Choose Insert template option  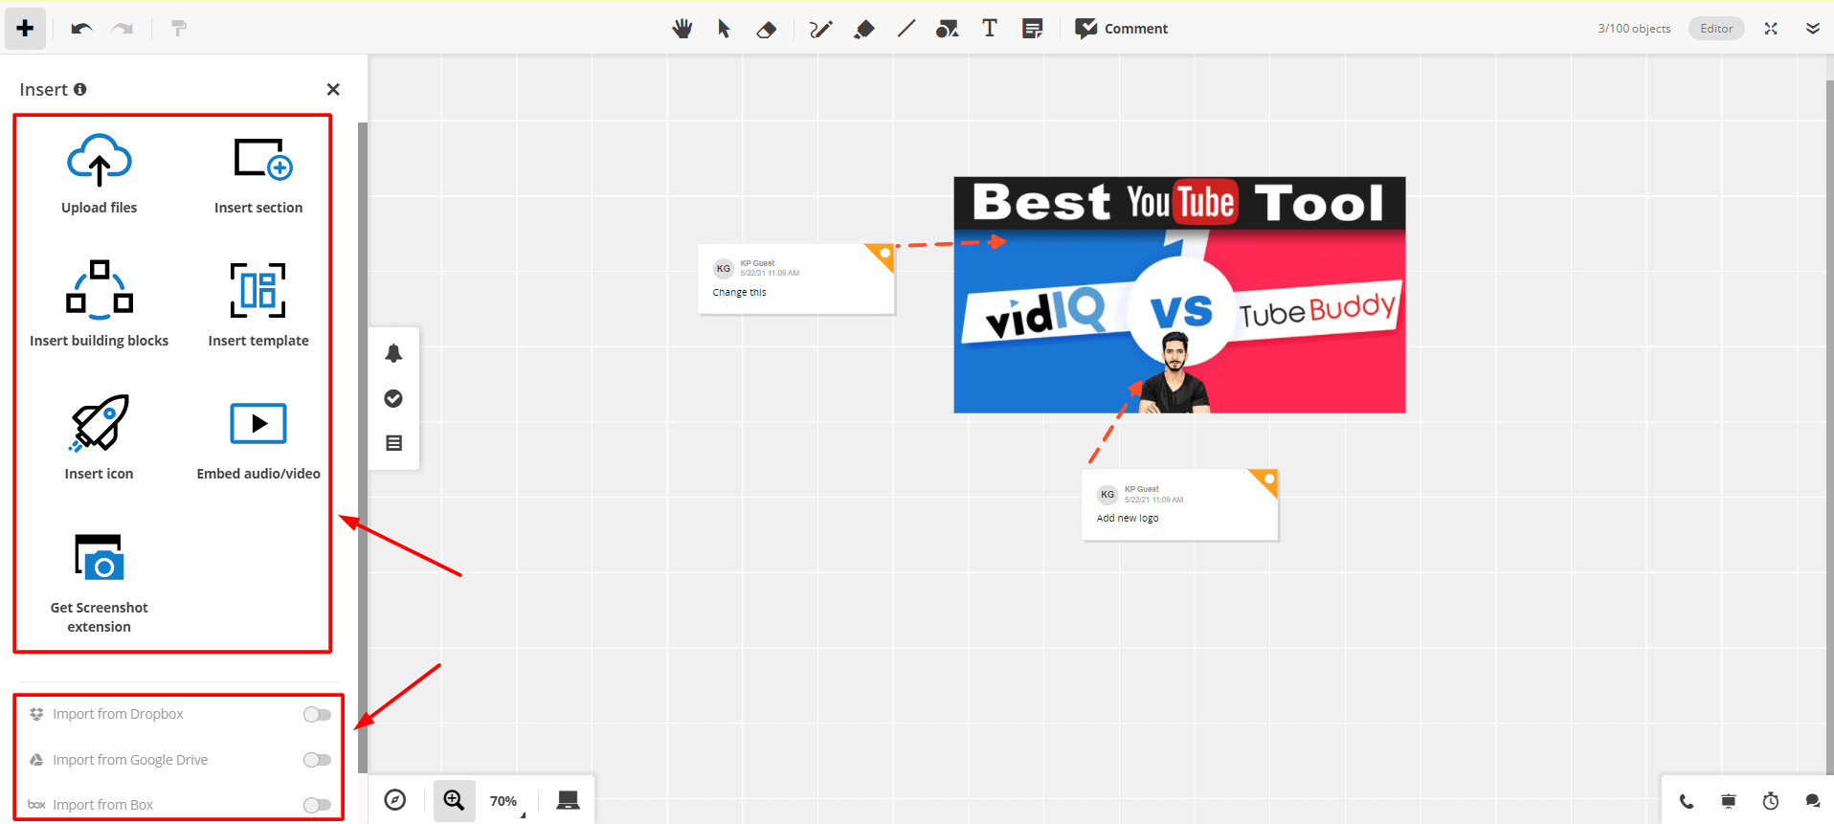(x=258, y=306)
